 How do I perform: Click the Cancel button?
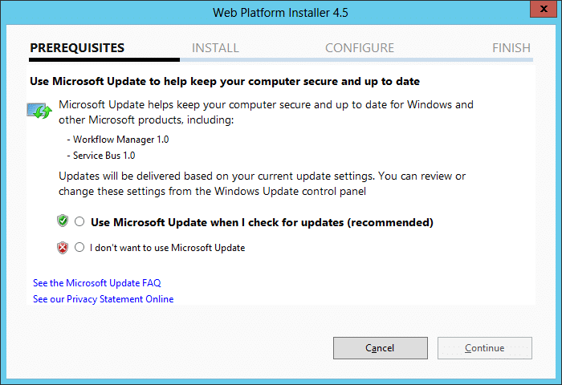pos(381,348)
